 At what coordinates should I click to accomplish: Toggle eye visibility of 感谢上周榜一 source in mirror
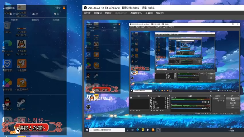tap(165, 108)
